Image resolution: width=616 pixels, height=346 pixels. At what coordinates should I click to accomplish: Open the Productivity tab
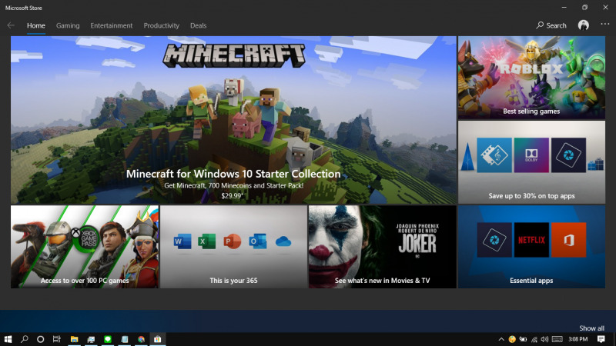click(x=161, y=25)
